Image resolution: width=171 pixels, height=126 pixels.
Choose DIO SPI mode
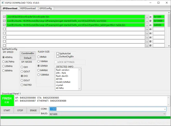coord(22,76)
